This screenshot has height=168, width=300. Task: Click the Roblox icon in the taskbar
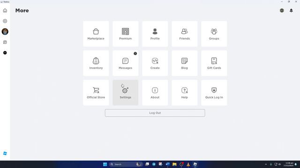tap(195, 164)
